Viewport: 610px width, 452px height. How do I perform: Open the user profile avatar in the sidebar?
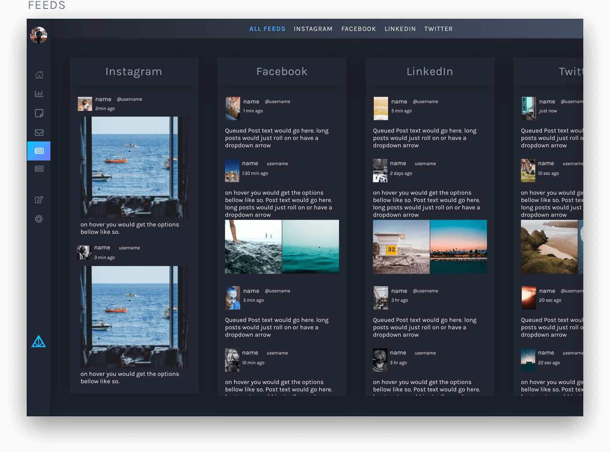point(39,35)
